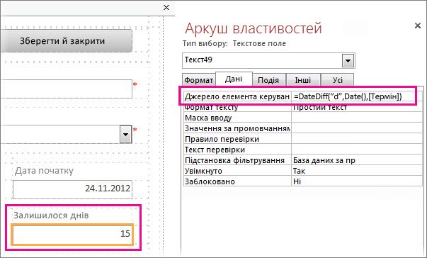
Task: Select the Дата початку label
Action: (44, 171)
